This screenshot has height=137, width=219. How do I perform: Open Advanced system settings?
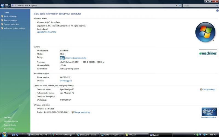point(15,28)
